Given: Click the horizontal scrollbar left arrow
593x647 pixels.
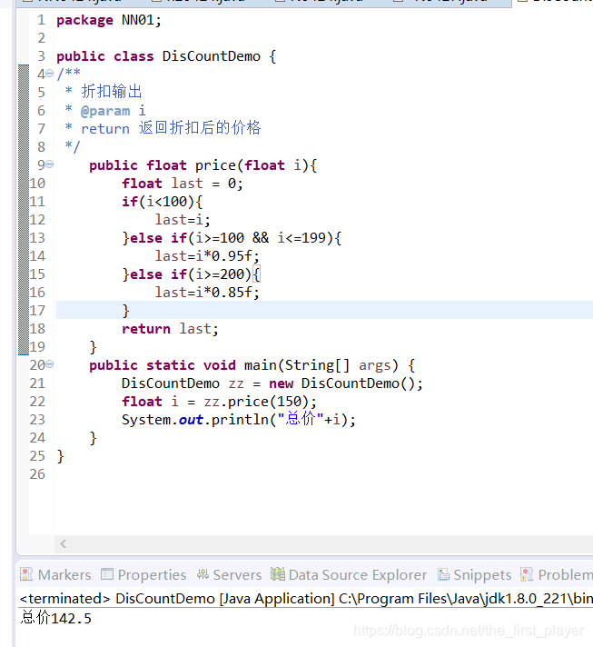Looking at the screenshot, I should pos(63,543).
